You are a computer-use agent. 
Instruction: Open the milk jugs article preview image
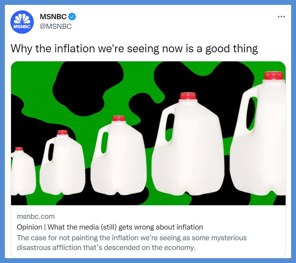(x=148, y=133)
